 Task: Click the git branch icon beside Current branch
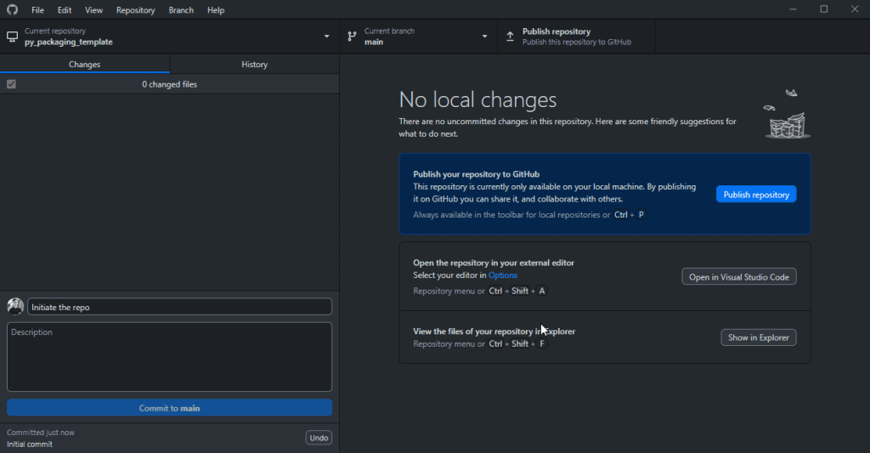click(x=352, y=37)
